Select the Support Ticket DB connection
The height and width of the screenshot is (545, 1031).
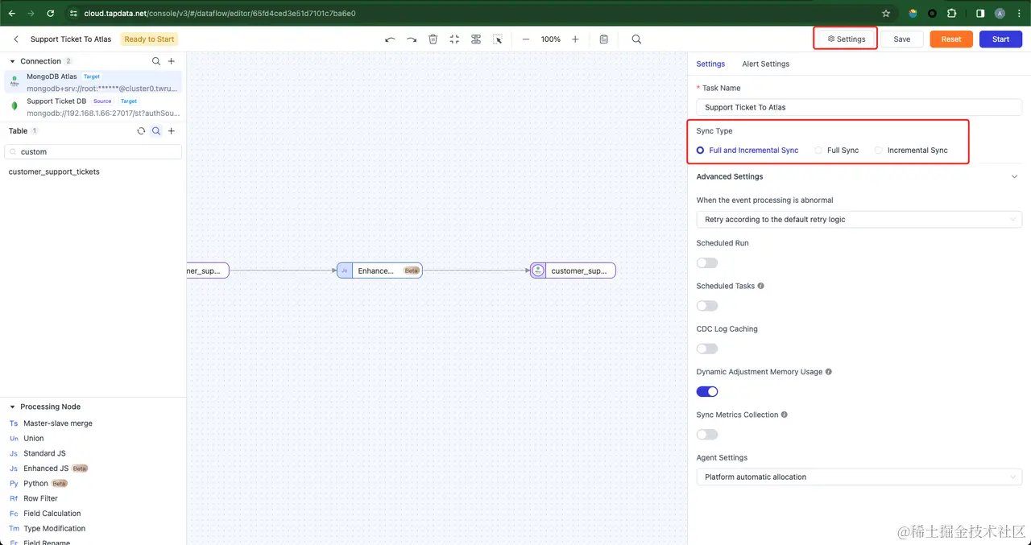pyautogui.click(x=93, y=107)
